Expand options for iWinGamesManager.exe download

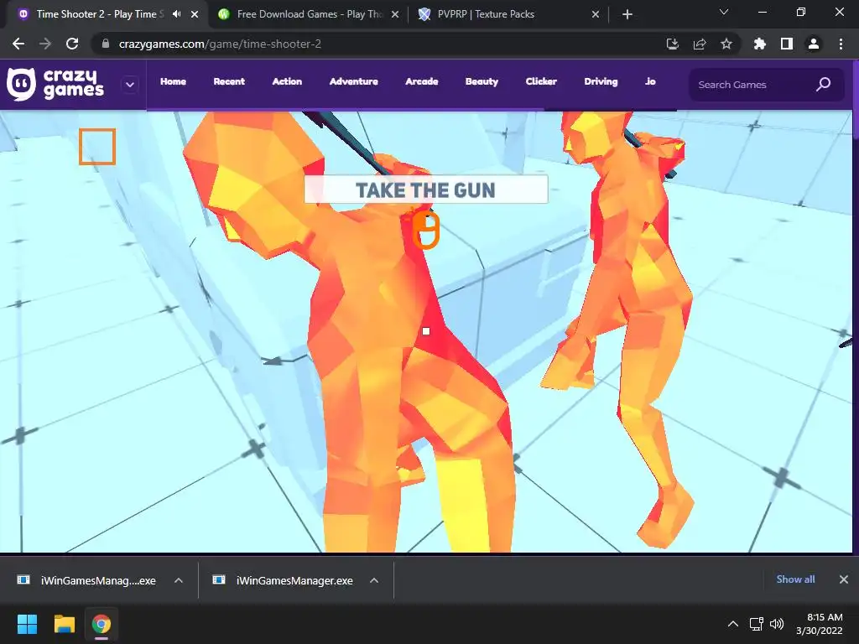pyautogui.click(x=374, y=580)
